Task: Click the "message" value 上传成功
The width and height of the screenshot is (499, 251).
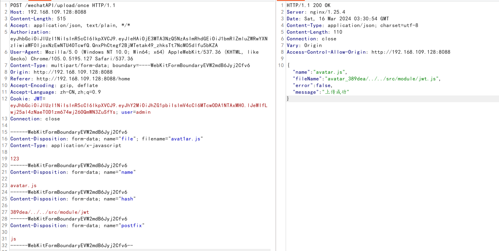Action: pyautogui.click(x=335, y=92)
